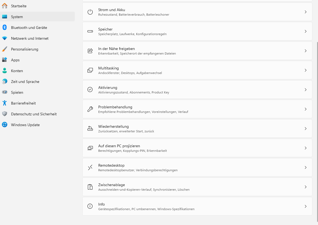The image size is (318, 225).
Task: Expand Auf diesen PC projizieren chevron
Action: point(306,148)
